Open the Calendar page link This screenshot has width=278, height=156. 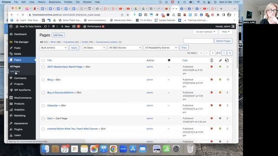pos(53,106)
